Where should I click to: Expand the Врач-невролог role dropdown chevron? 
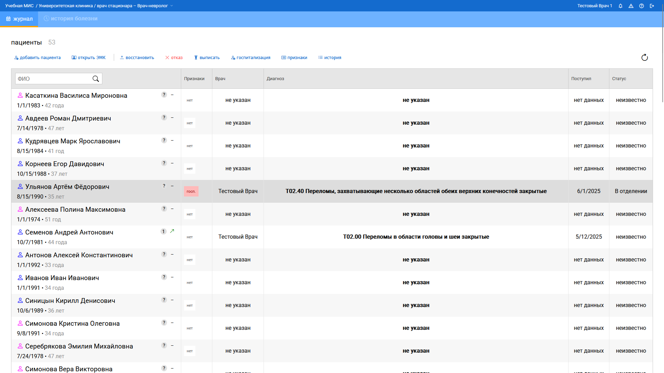click(172, 6)
